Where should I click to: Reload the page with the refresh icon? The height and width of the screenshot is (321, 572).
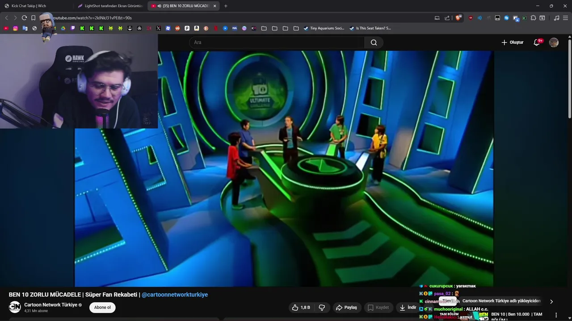tap(24, 18)
